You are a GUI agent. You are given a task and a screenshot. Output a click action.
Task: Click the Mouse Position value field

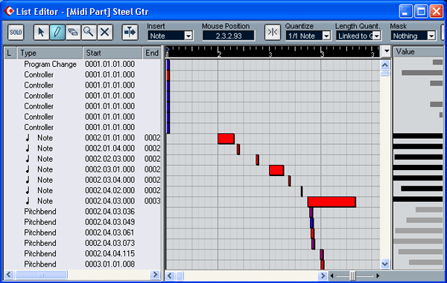click(x=229, y=36)
